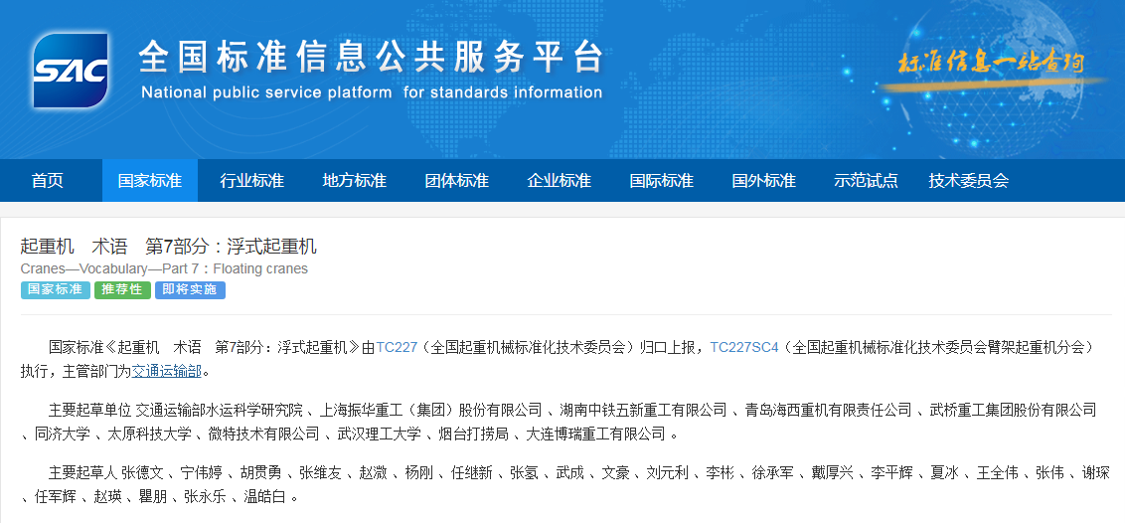
Task: Navigate to 企业标准 page
Action: 560,181
